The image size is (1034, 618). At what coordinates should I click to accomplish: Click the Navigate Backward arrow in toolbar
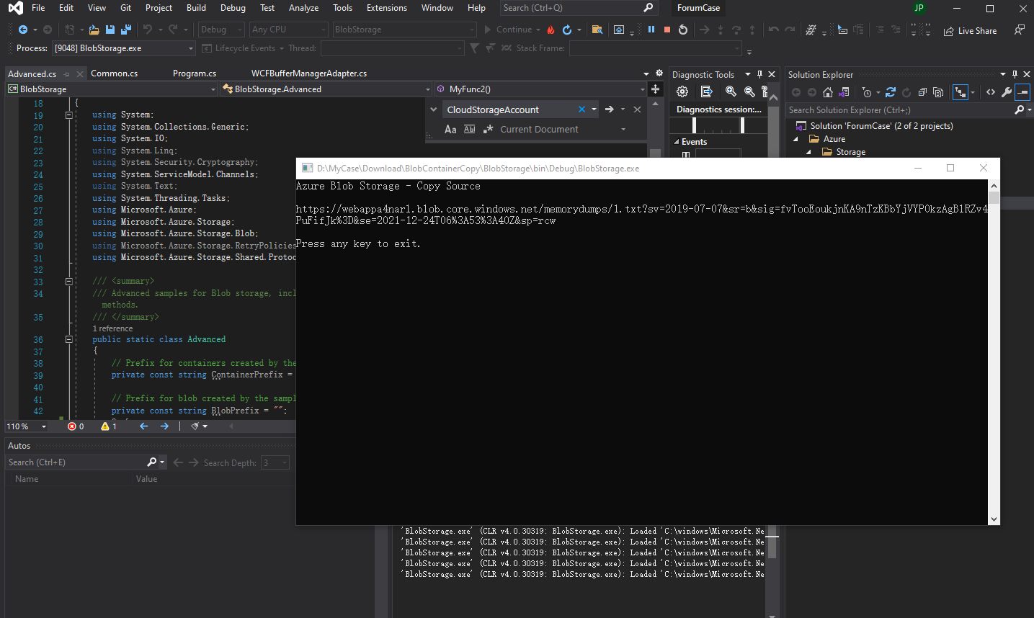(23, 30)
